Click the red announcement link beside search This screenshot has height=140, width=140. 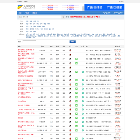pyautogui.click(x=85, y=17)
